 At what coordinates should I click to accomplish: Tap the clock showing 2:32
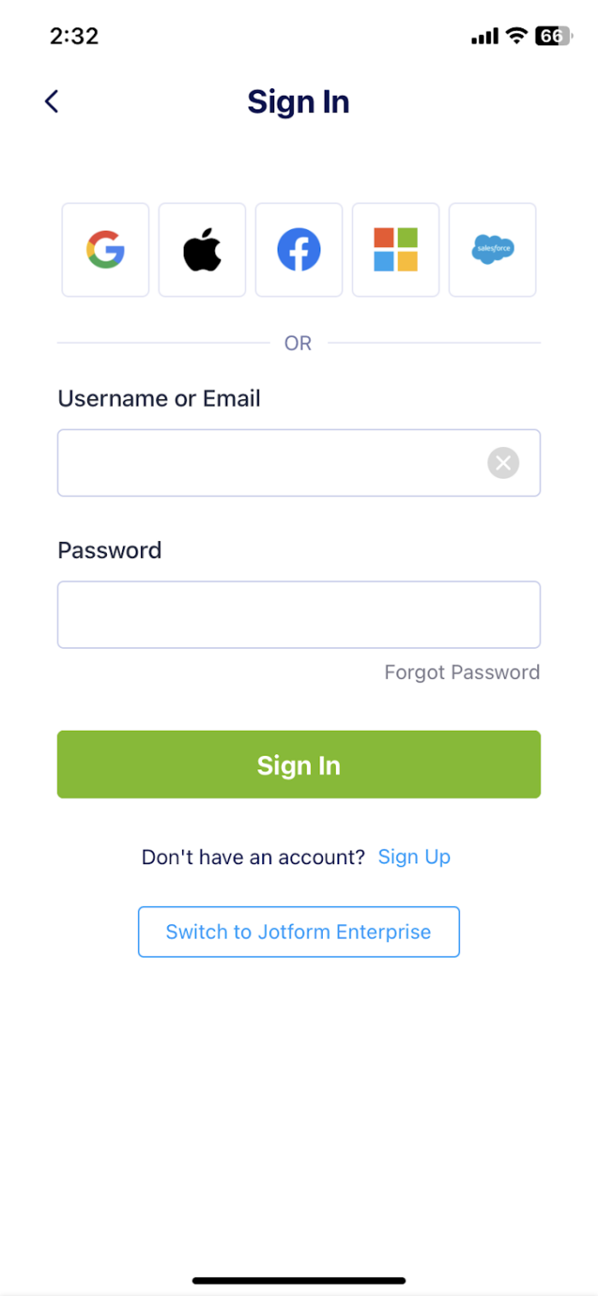pos(74,36)
